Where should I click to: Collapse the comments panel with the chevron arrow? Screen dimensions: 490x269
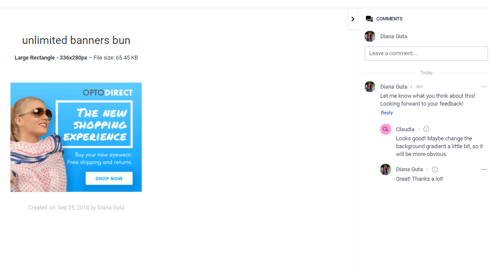coord(353,19)
